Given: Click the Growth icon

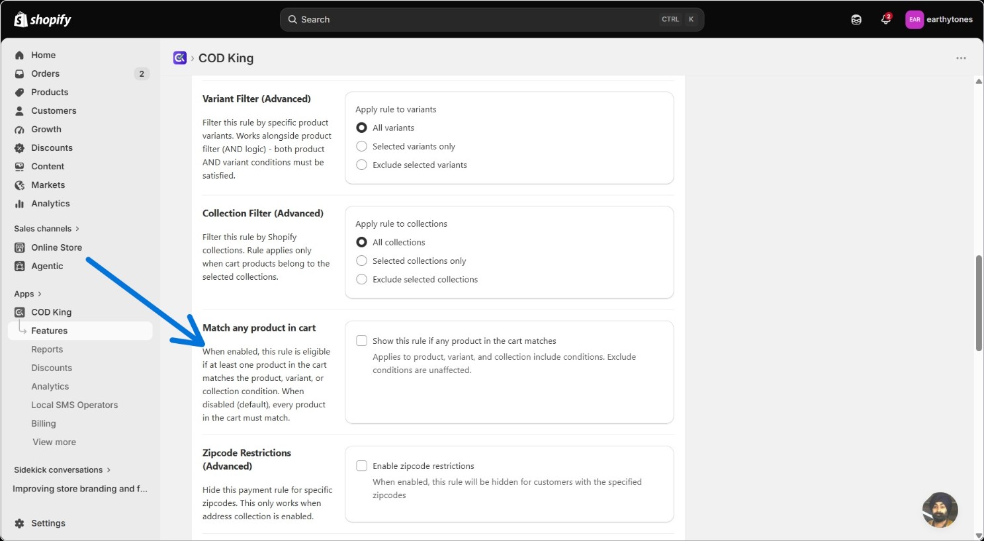Looking at the screenshot, I should (20, 130).
